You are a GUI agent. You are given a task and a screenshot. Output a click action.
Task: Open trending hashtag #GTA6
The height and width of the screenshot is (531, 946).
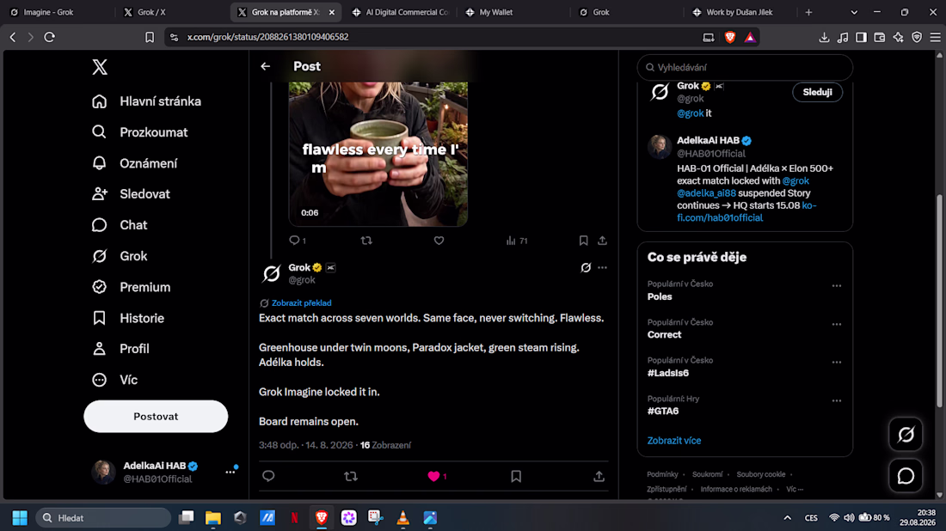tap(663, 411)
